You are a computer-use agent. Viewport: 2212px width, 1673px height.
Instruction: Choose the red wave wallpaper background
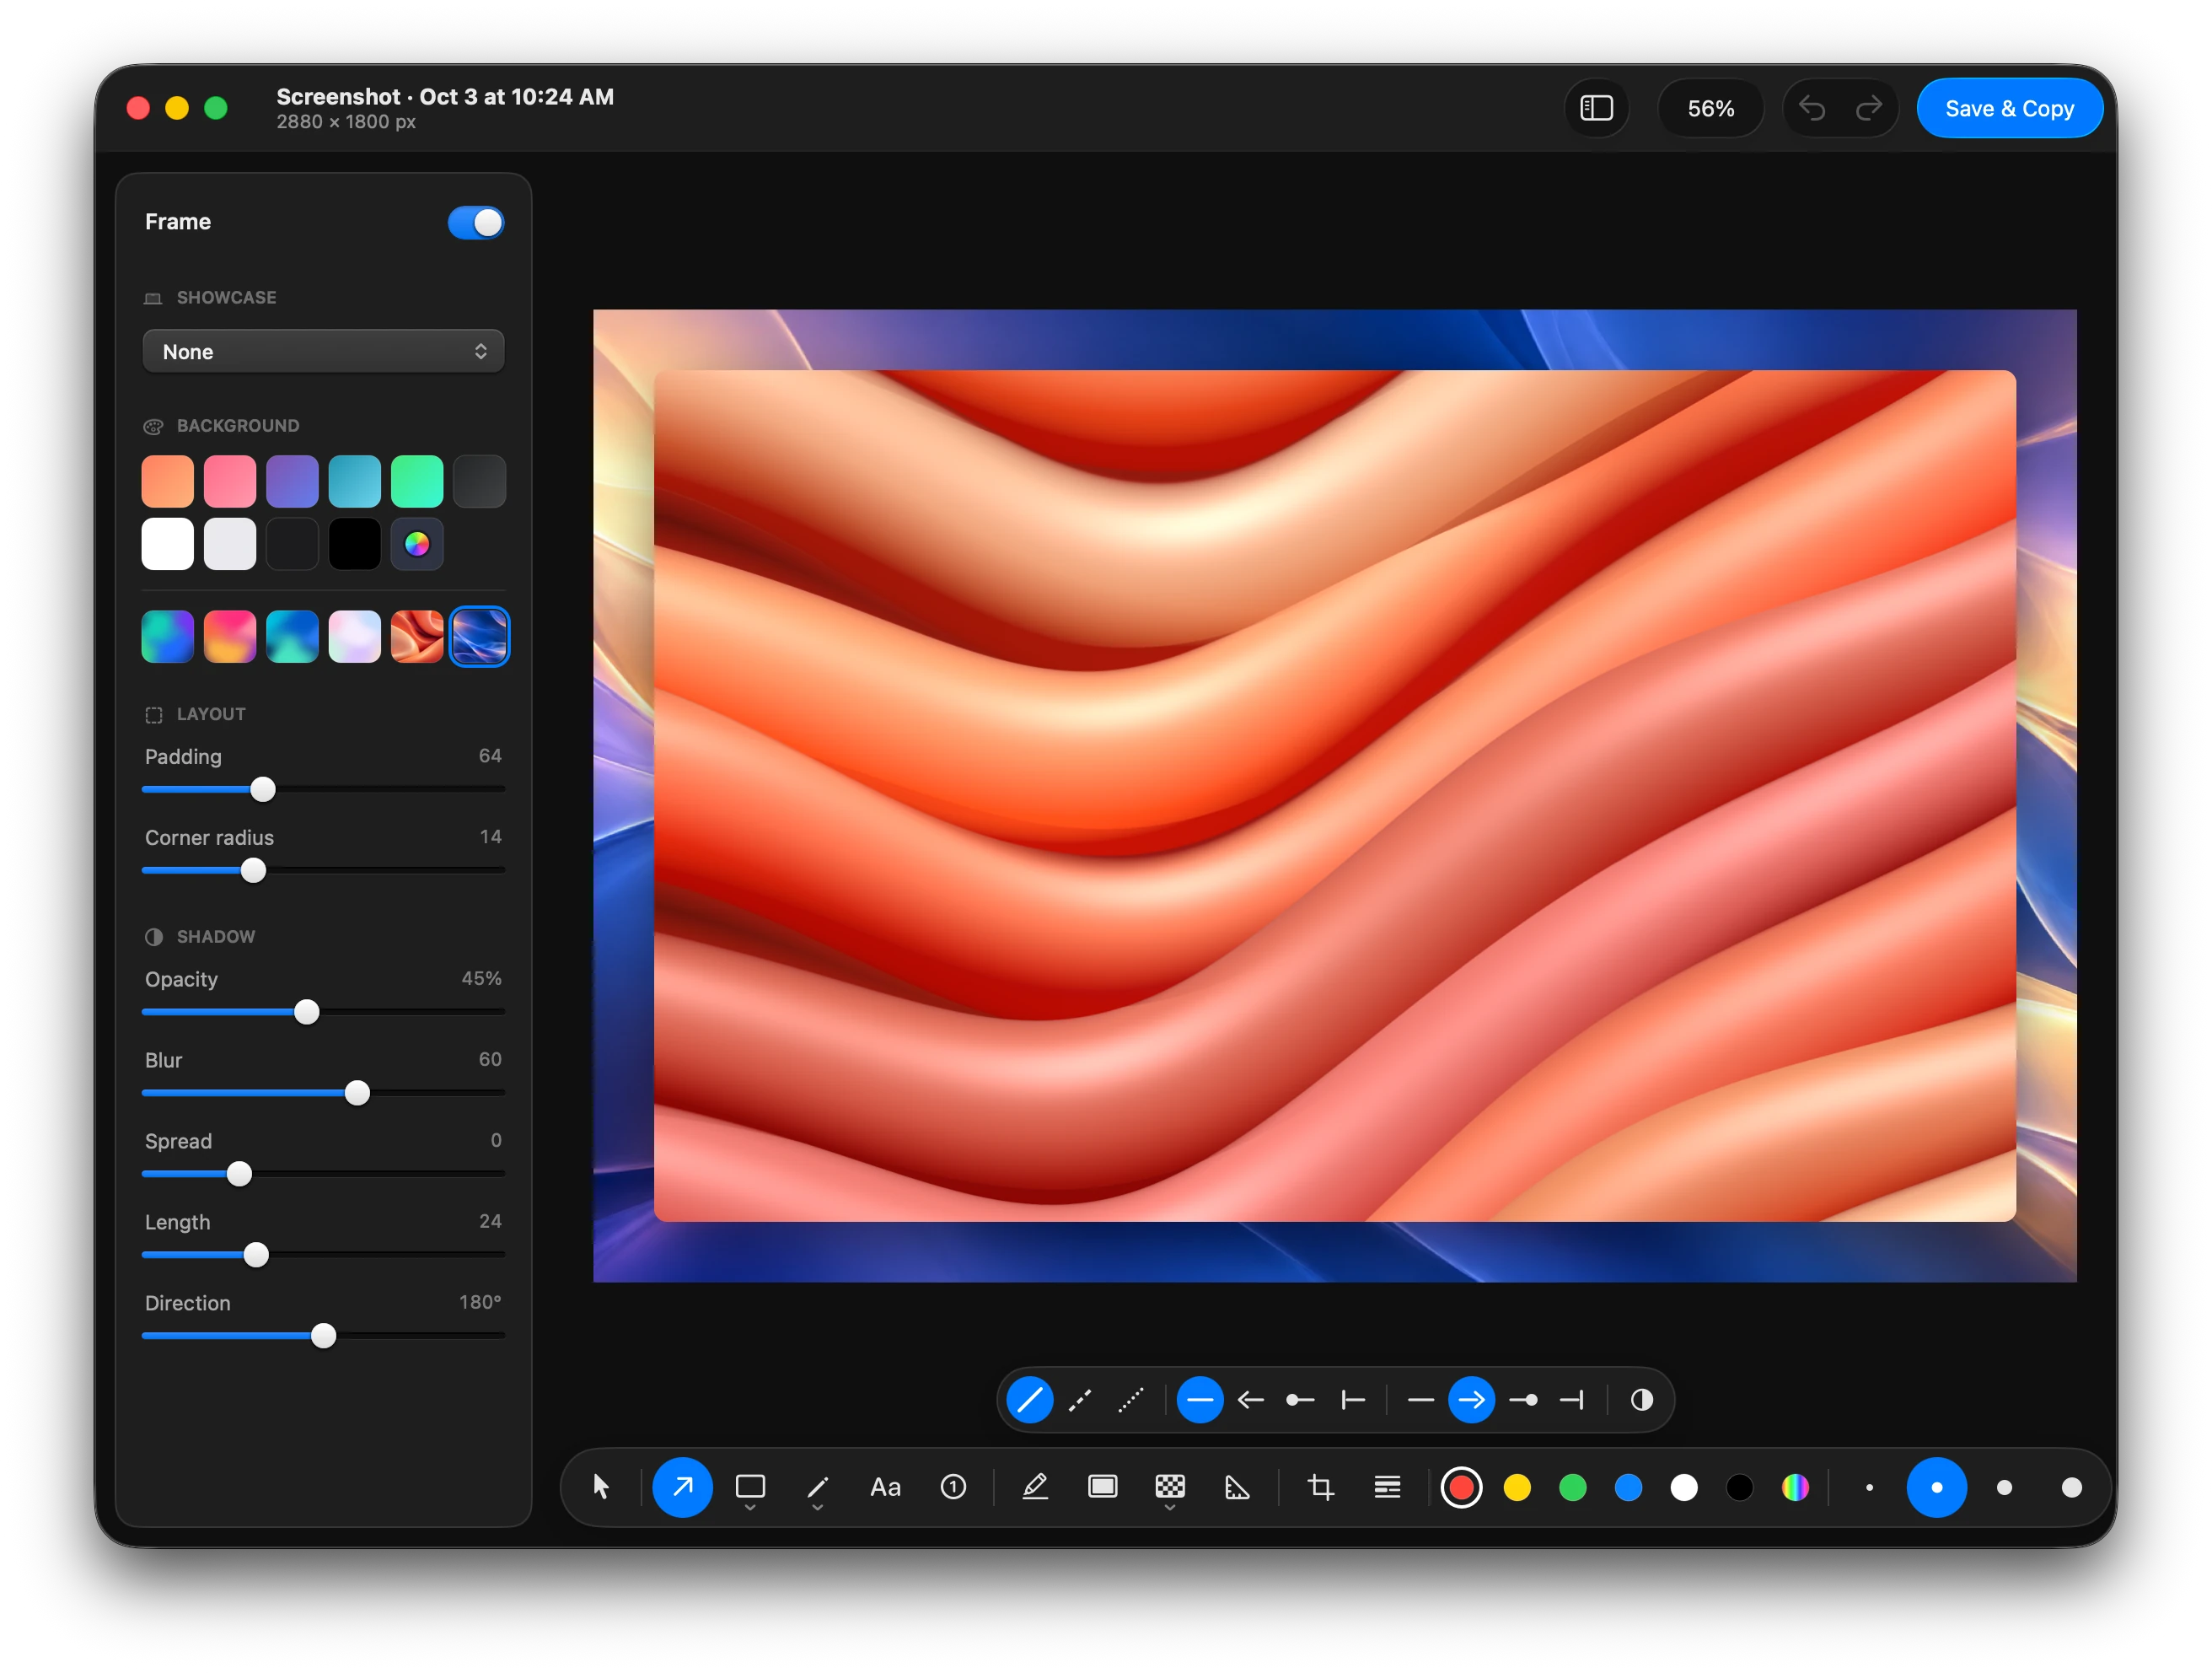coord(417,637)
